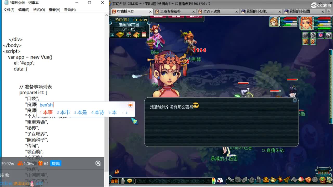Choose IME candidate 4 本诗
The height and width of the screenshot is (187, 333).
coord(98,112)
